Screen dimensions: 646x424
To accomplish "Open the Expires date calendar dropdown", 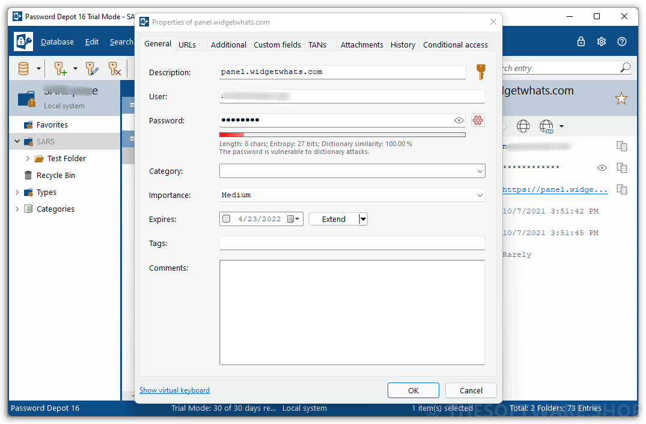I will [x=293, y=219].
